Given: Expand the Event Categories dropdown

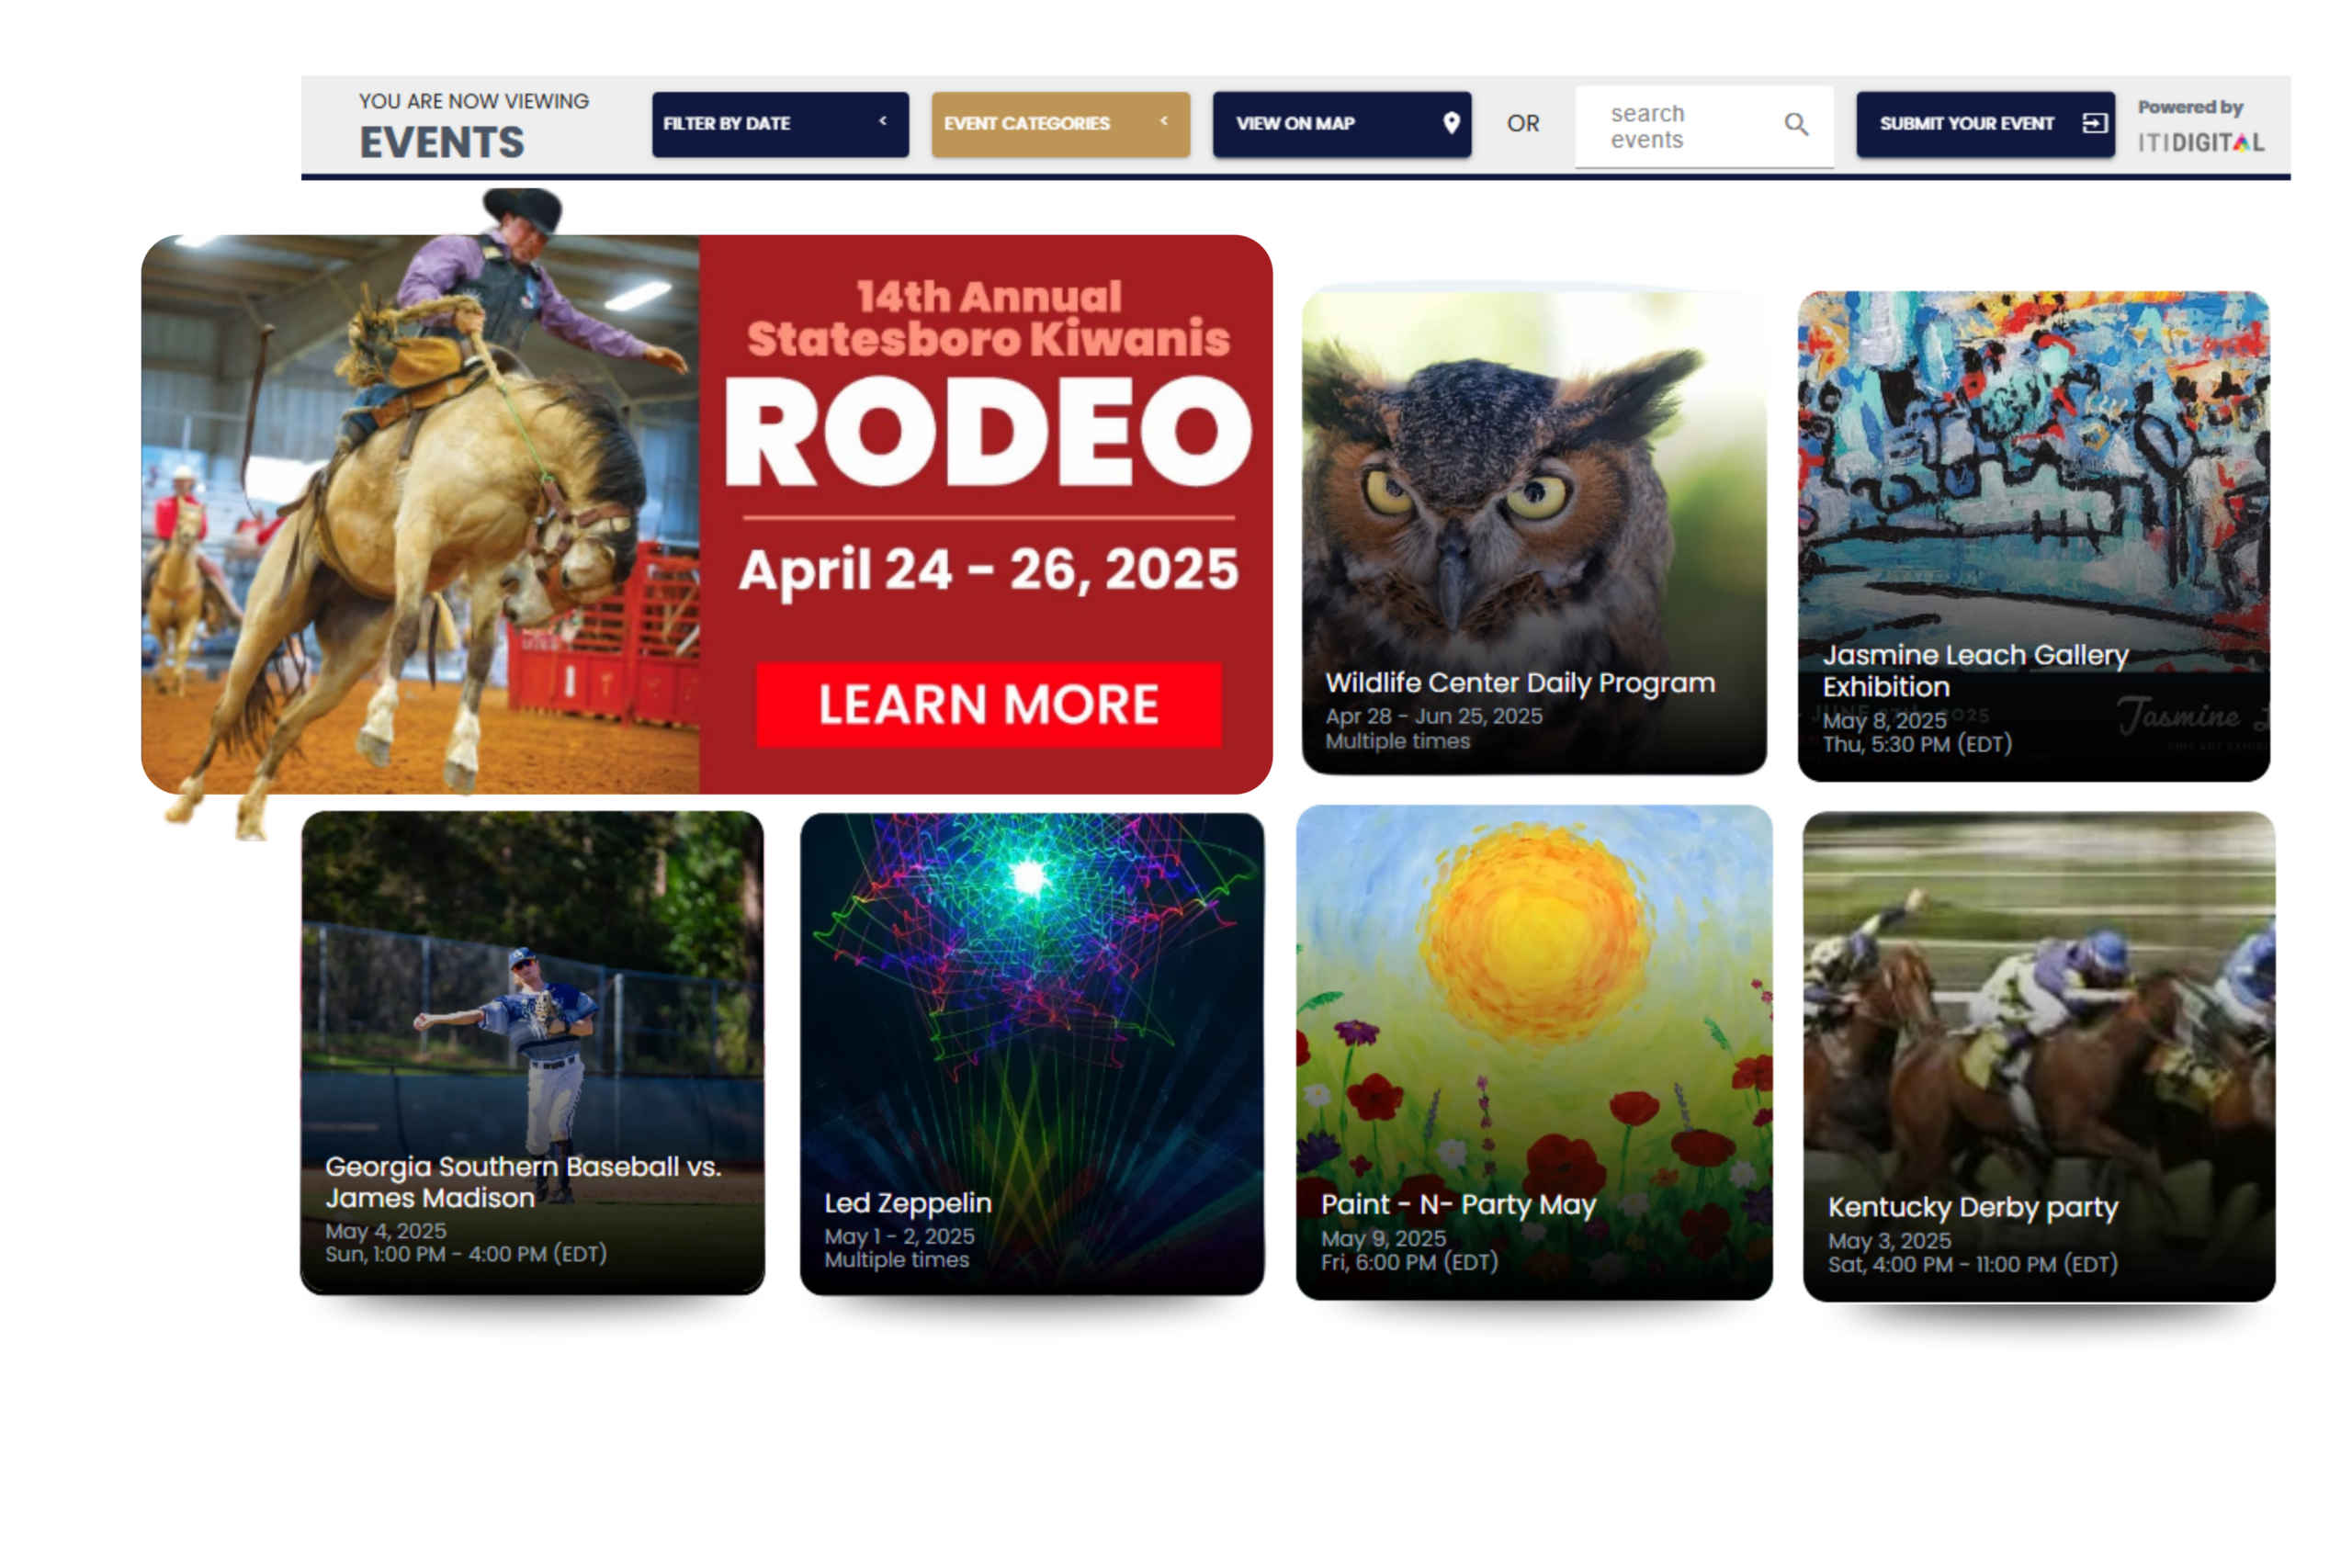Looking at the screenshot, I should click(x=1060, y=124).
